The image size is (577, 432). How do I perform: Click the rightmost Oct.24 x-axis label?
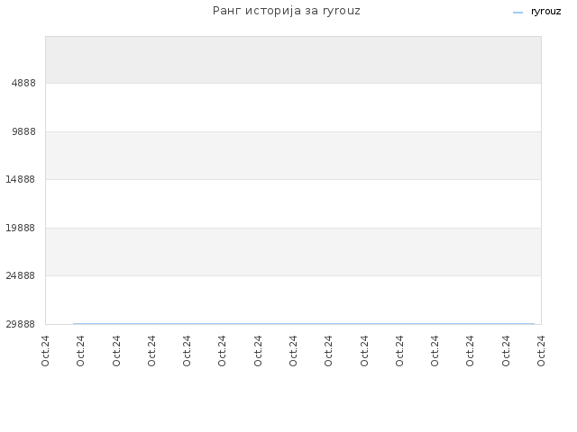(x=541, y=351)
